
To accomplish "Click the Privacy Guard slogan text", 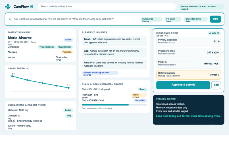I will click(x=188, y=116).
